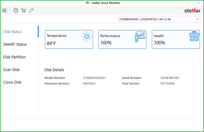Click the performance presenter chart icon
This screenshot has width=204, height=132.
140,37
